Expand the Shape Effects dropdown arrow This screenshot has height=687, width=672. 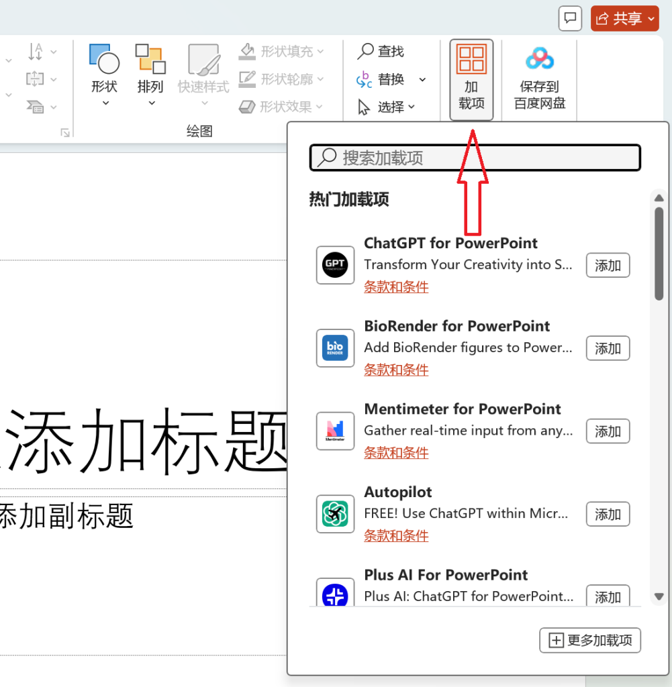(x=319, y=107)
